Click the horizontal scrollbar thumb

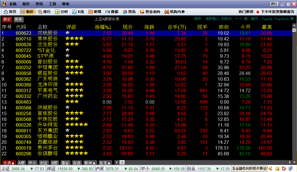[122, 162]
